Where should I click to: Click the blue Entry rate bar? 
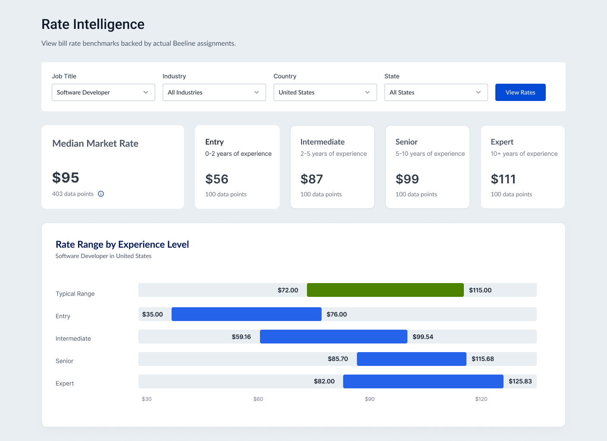(247, 314)
